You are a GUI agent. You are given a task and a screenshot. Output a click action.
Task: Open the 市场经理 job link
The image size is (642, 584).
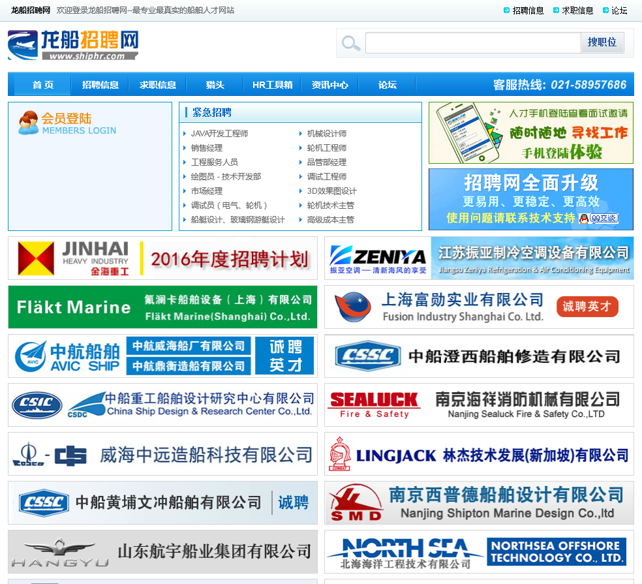coord(207,191)
